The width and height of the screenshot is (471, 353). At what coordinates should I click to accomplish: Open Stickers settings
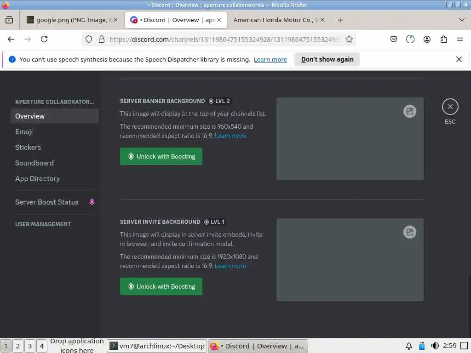tap(55, 148)
